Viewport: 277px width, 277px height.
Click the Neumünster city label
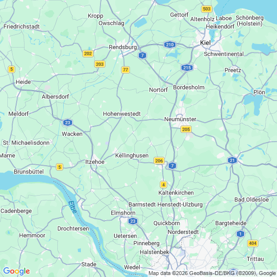click(180, 119)
